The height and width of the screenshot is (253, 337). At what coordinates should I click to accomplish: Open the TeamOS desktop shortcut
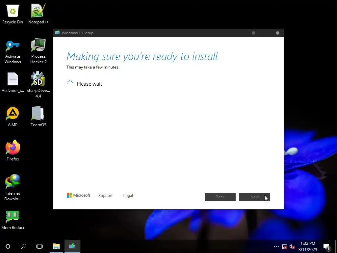pyautogui.click(x=39, y=117)
